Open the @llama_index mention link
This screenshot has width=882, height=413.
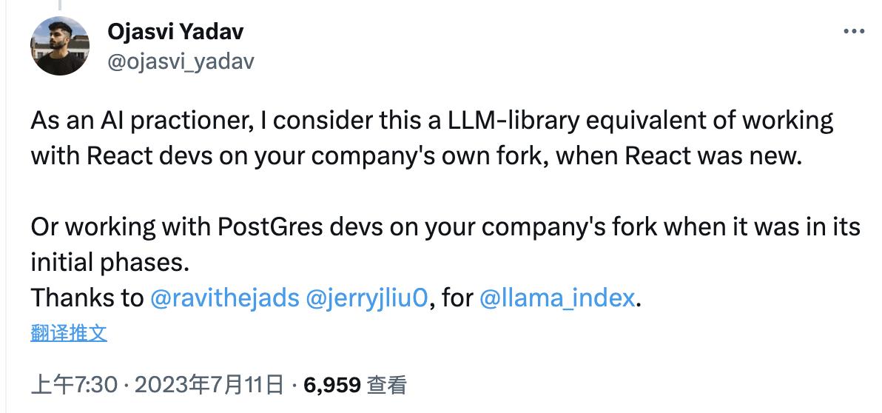click(x=557, y=298)
